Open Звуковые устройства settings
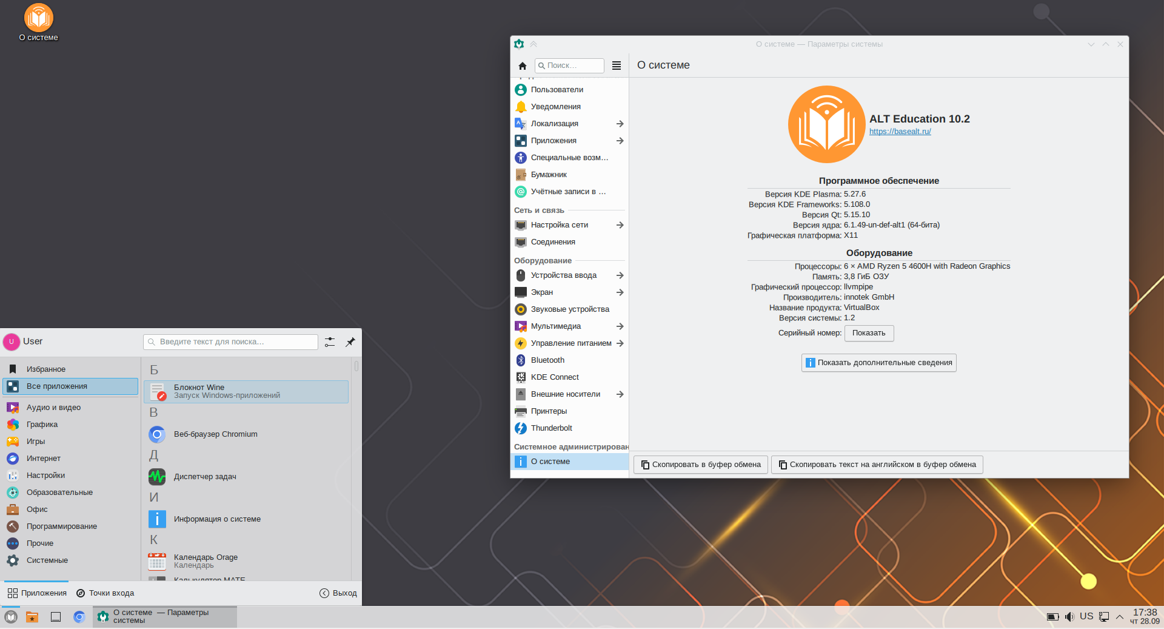The height and width of the screenshot is (629, 1164). [569, 309]
